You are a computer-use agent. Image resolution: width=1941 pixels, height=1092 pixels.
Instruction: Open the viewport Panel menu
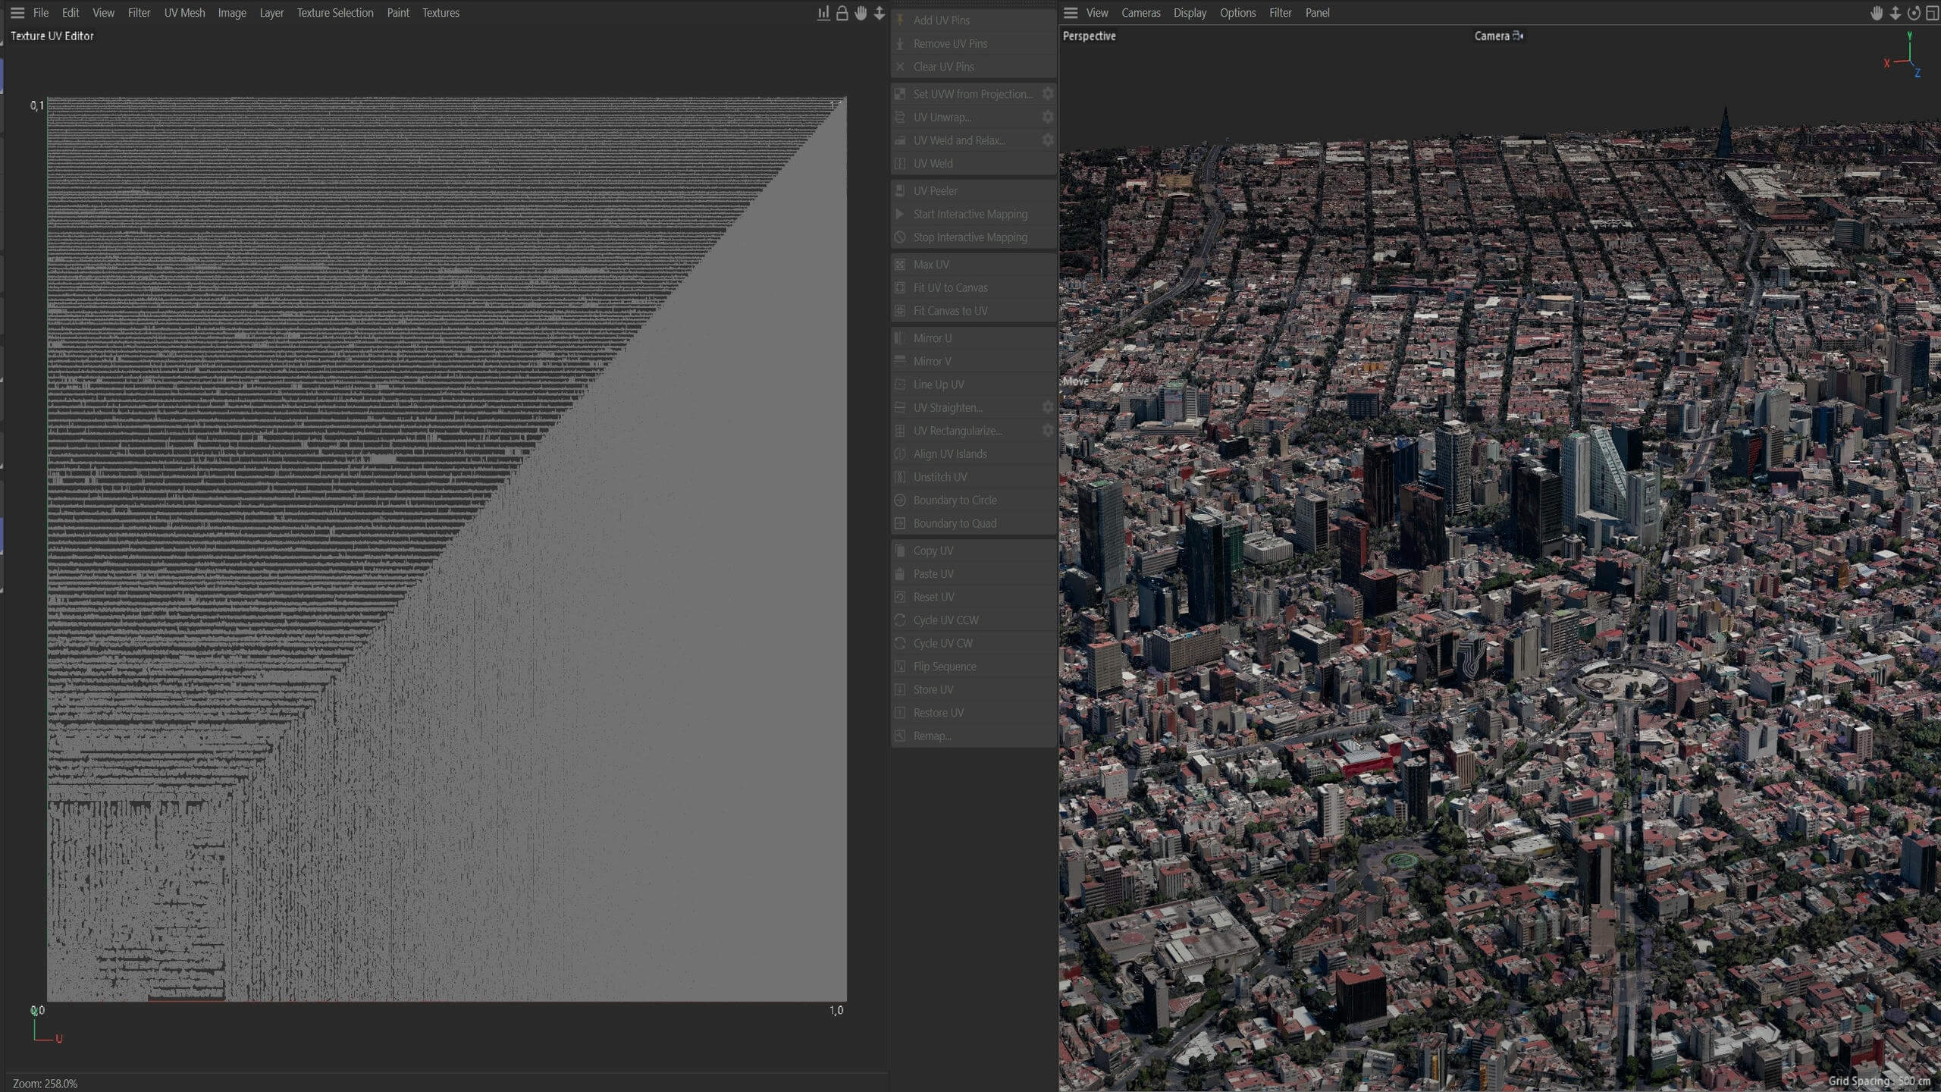1317,13
